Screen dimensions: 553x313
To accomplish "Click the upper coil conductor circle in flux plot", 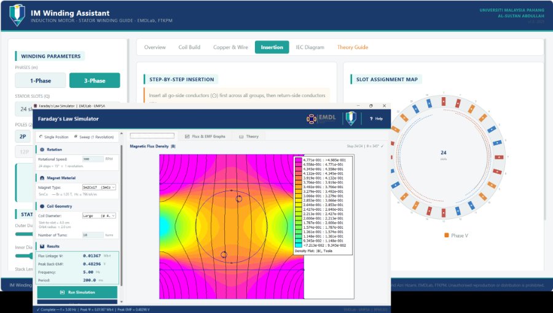I will point(239,199).
